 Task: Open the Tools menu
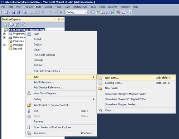102,7
